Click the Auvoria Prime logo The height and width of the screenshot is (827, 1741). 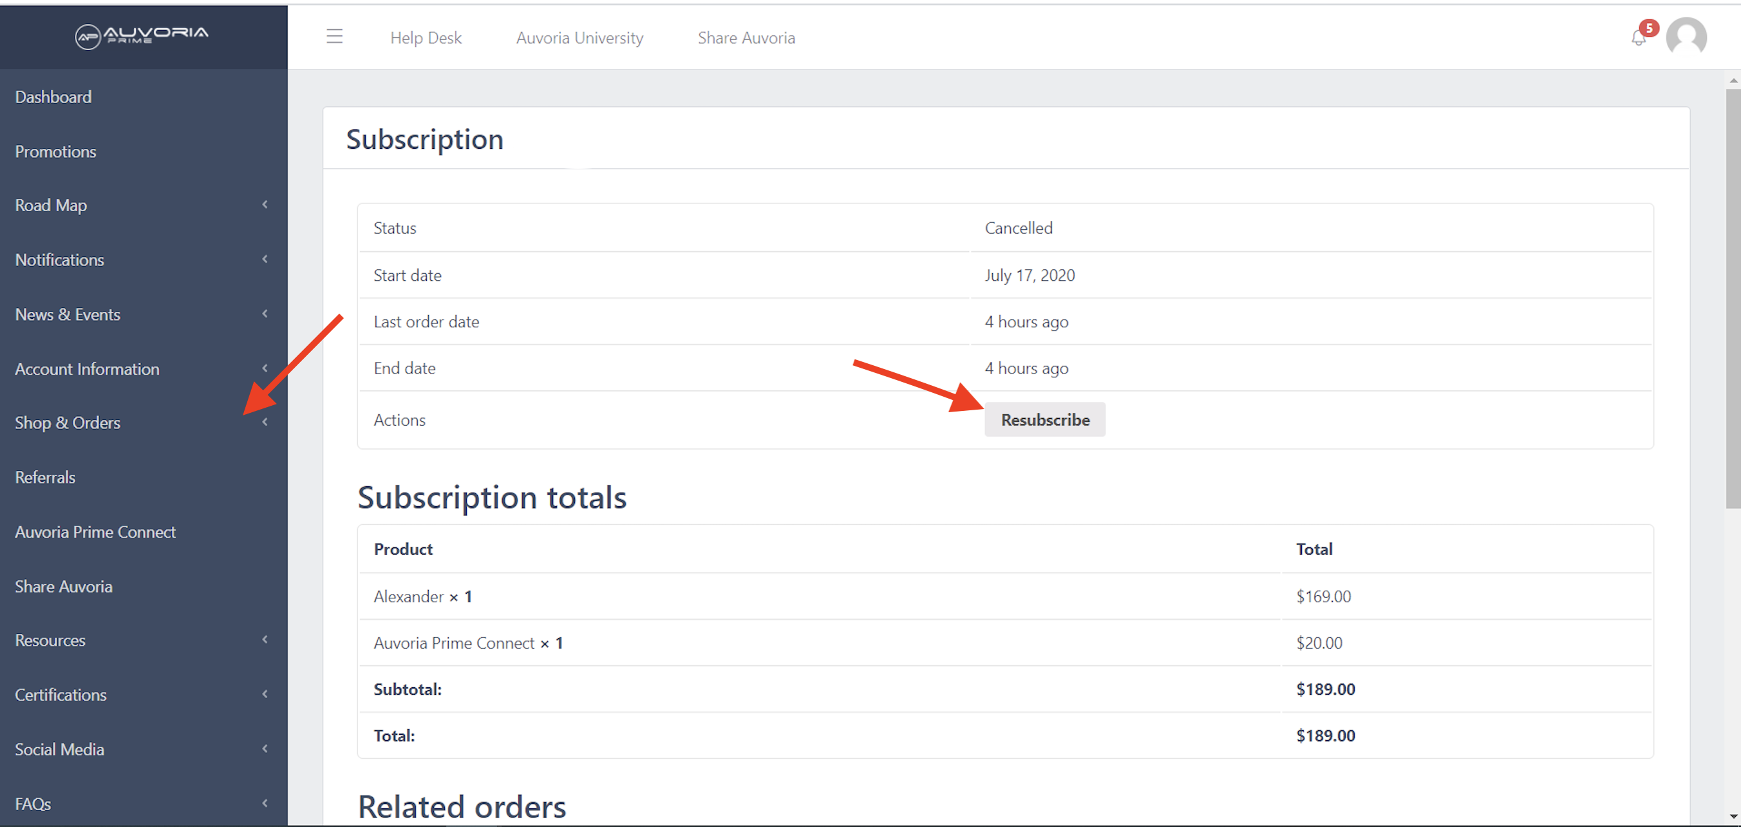tap(142, 35)
